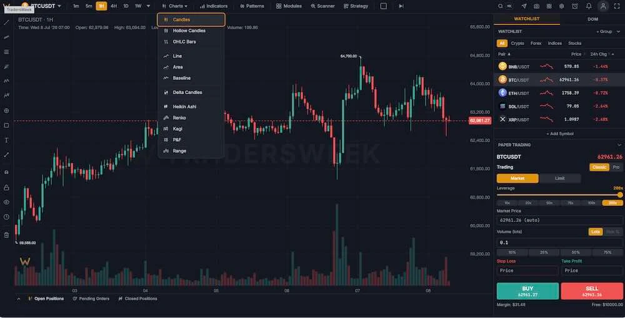Image resolution: width=625 pixels, height=318 pixels.
Task: Open the Closed Positions tab
Action: pyautogui.click(x=137, y=299)
